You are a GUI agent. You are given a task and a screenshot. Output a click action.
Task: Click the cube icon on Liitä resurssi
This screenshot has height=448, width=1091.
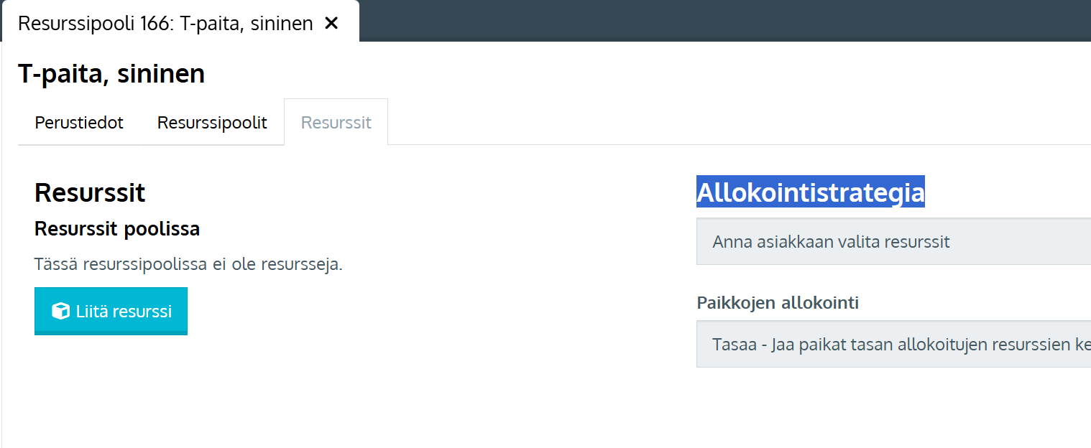coord(61,311)
